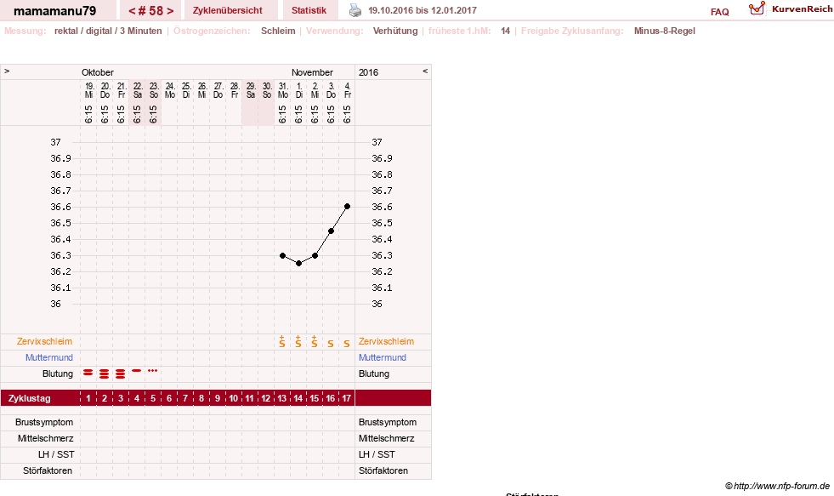Click the right Zervixschleim row label
The image size is (834, 496).
point(386,342)
